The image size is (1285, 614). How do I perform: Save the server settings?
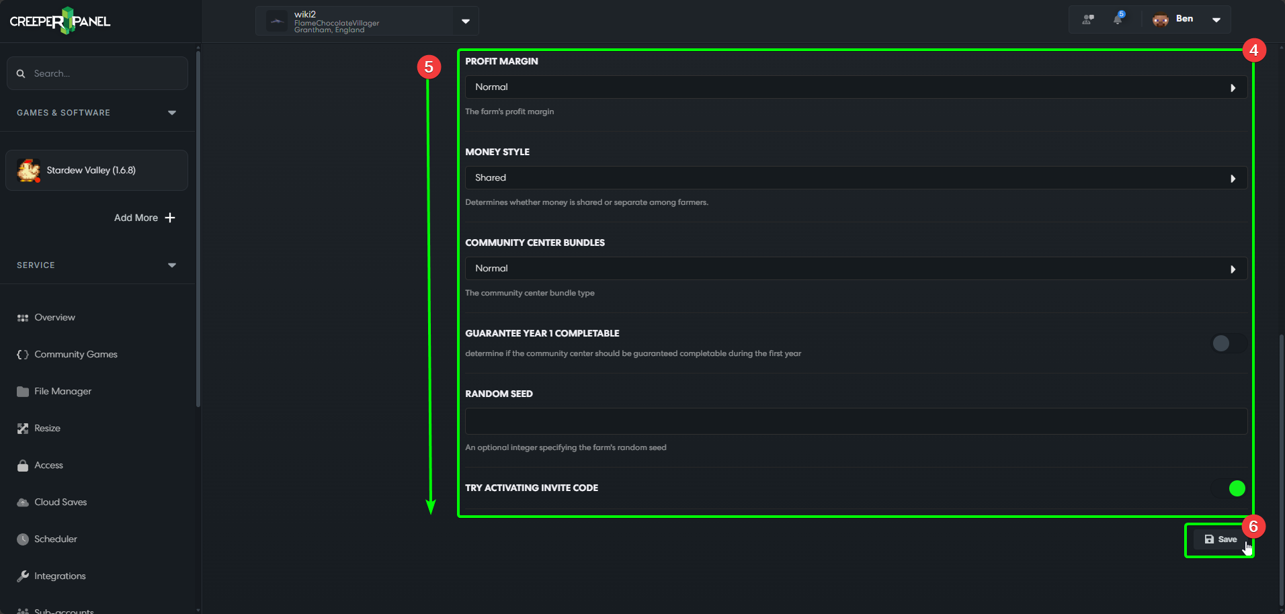(x=1220, y=539)
